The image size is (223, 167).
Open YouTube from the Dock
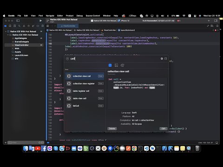coord(38,148)
